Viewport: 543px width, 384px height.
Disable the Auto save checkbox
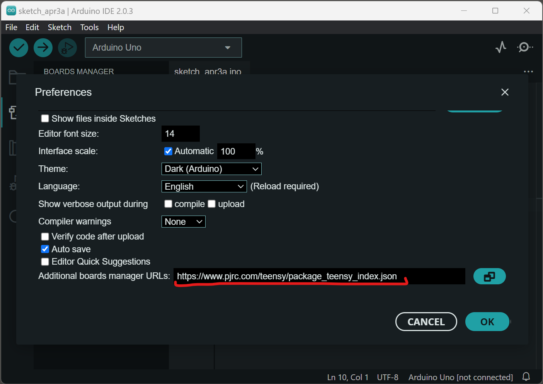(x=45, y=249)
